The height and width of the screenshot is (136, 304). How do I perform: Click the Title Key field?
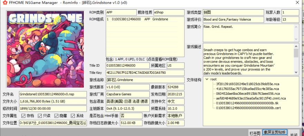click(x=145, y=73)
